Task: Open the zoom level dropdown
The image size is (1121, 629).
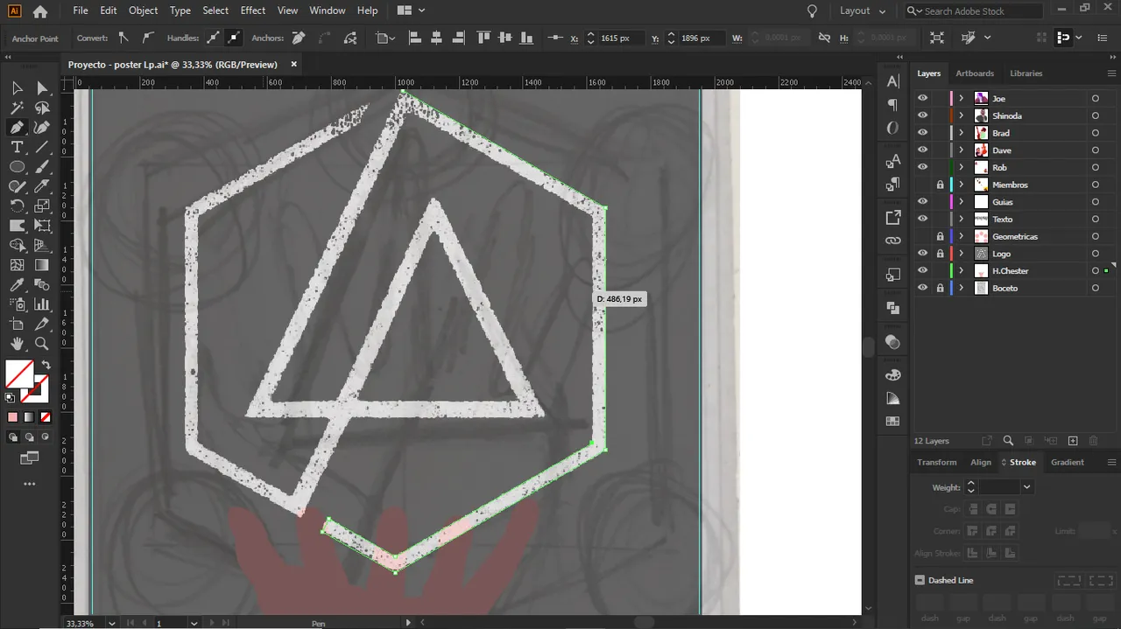Action: pos(112,623)
